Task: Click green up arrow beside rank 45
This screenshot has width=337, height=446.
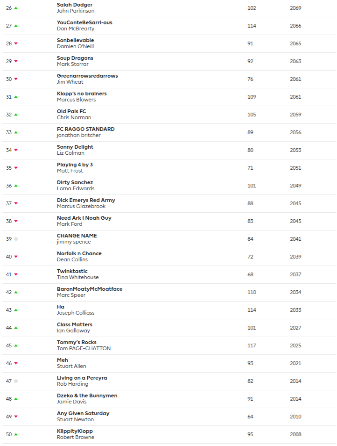Action: tap(16, 345)
